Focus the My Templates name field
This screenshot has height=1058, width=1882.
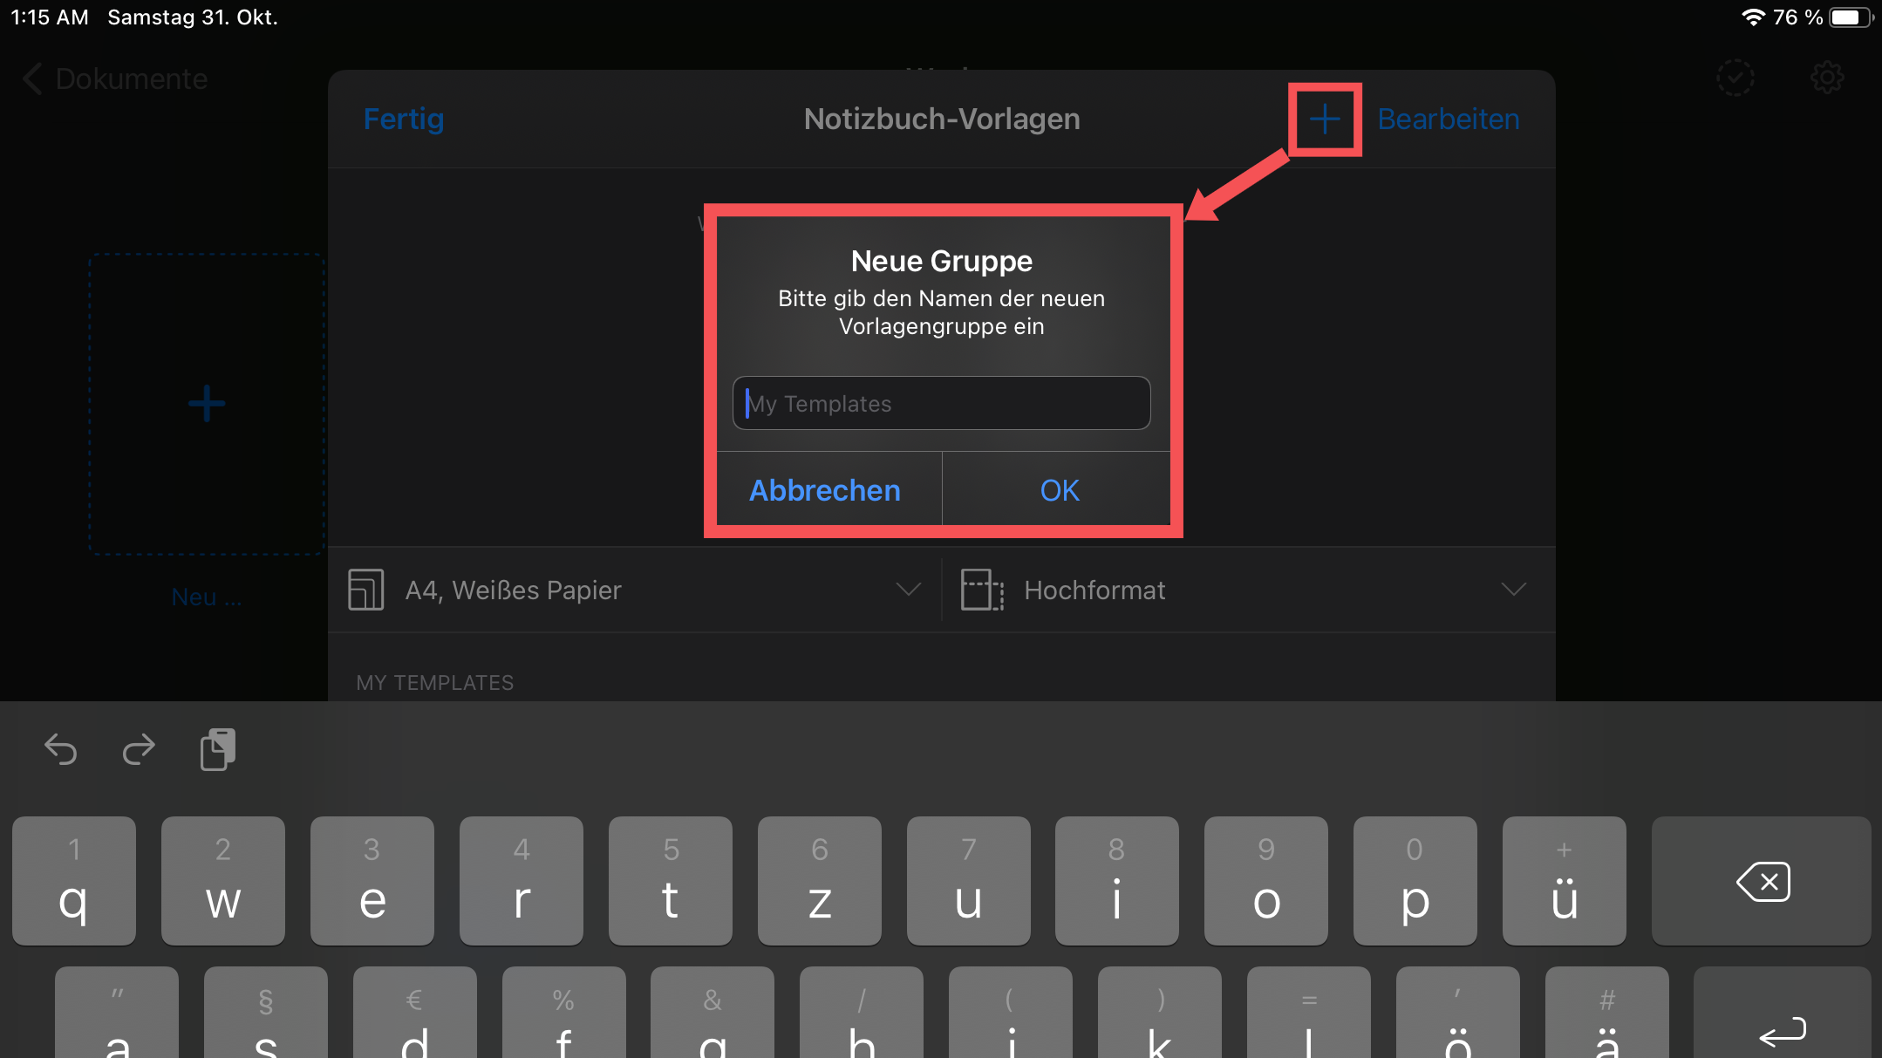point(941,403)
